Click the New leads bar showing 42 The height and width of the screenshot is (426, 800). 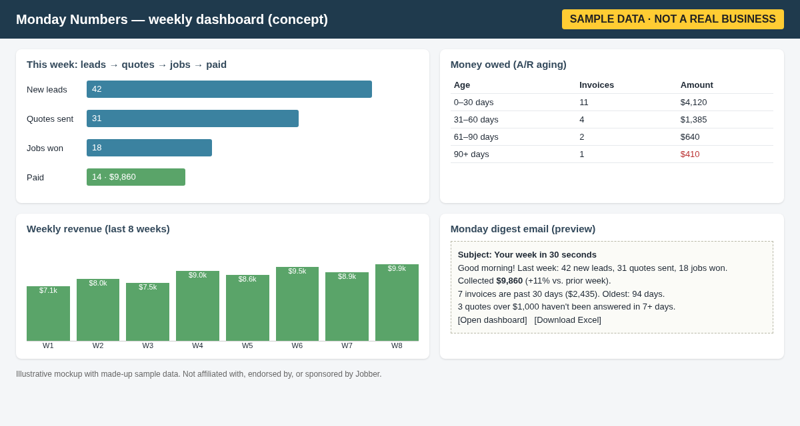(x=229, y=89)
